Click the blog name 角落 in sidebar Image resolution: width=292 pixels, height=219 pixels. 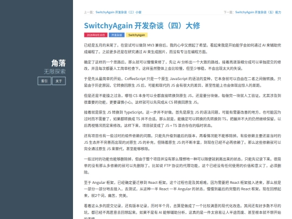pos(58,63)
